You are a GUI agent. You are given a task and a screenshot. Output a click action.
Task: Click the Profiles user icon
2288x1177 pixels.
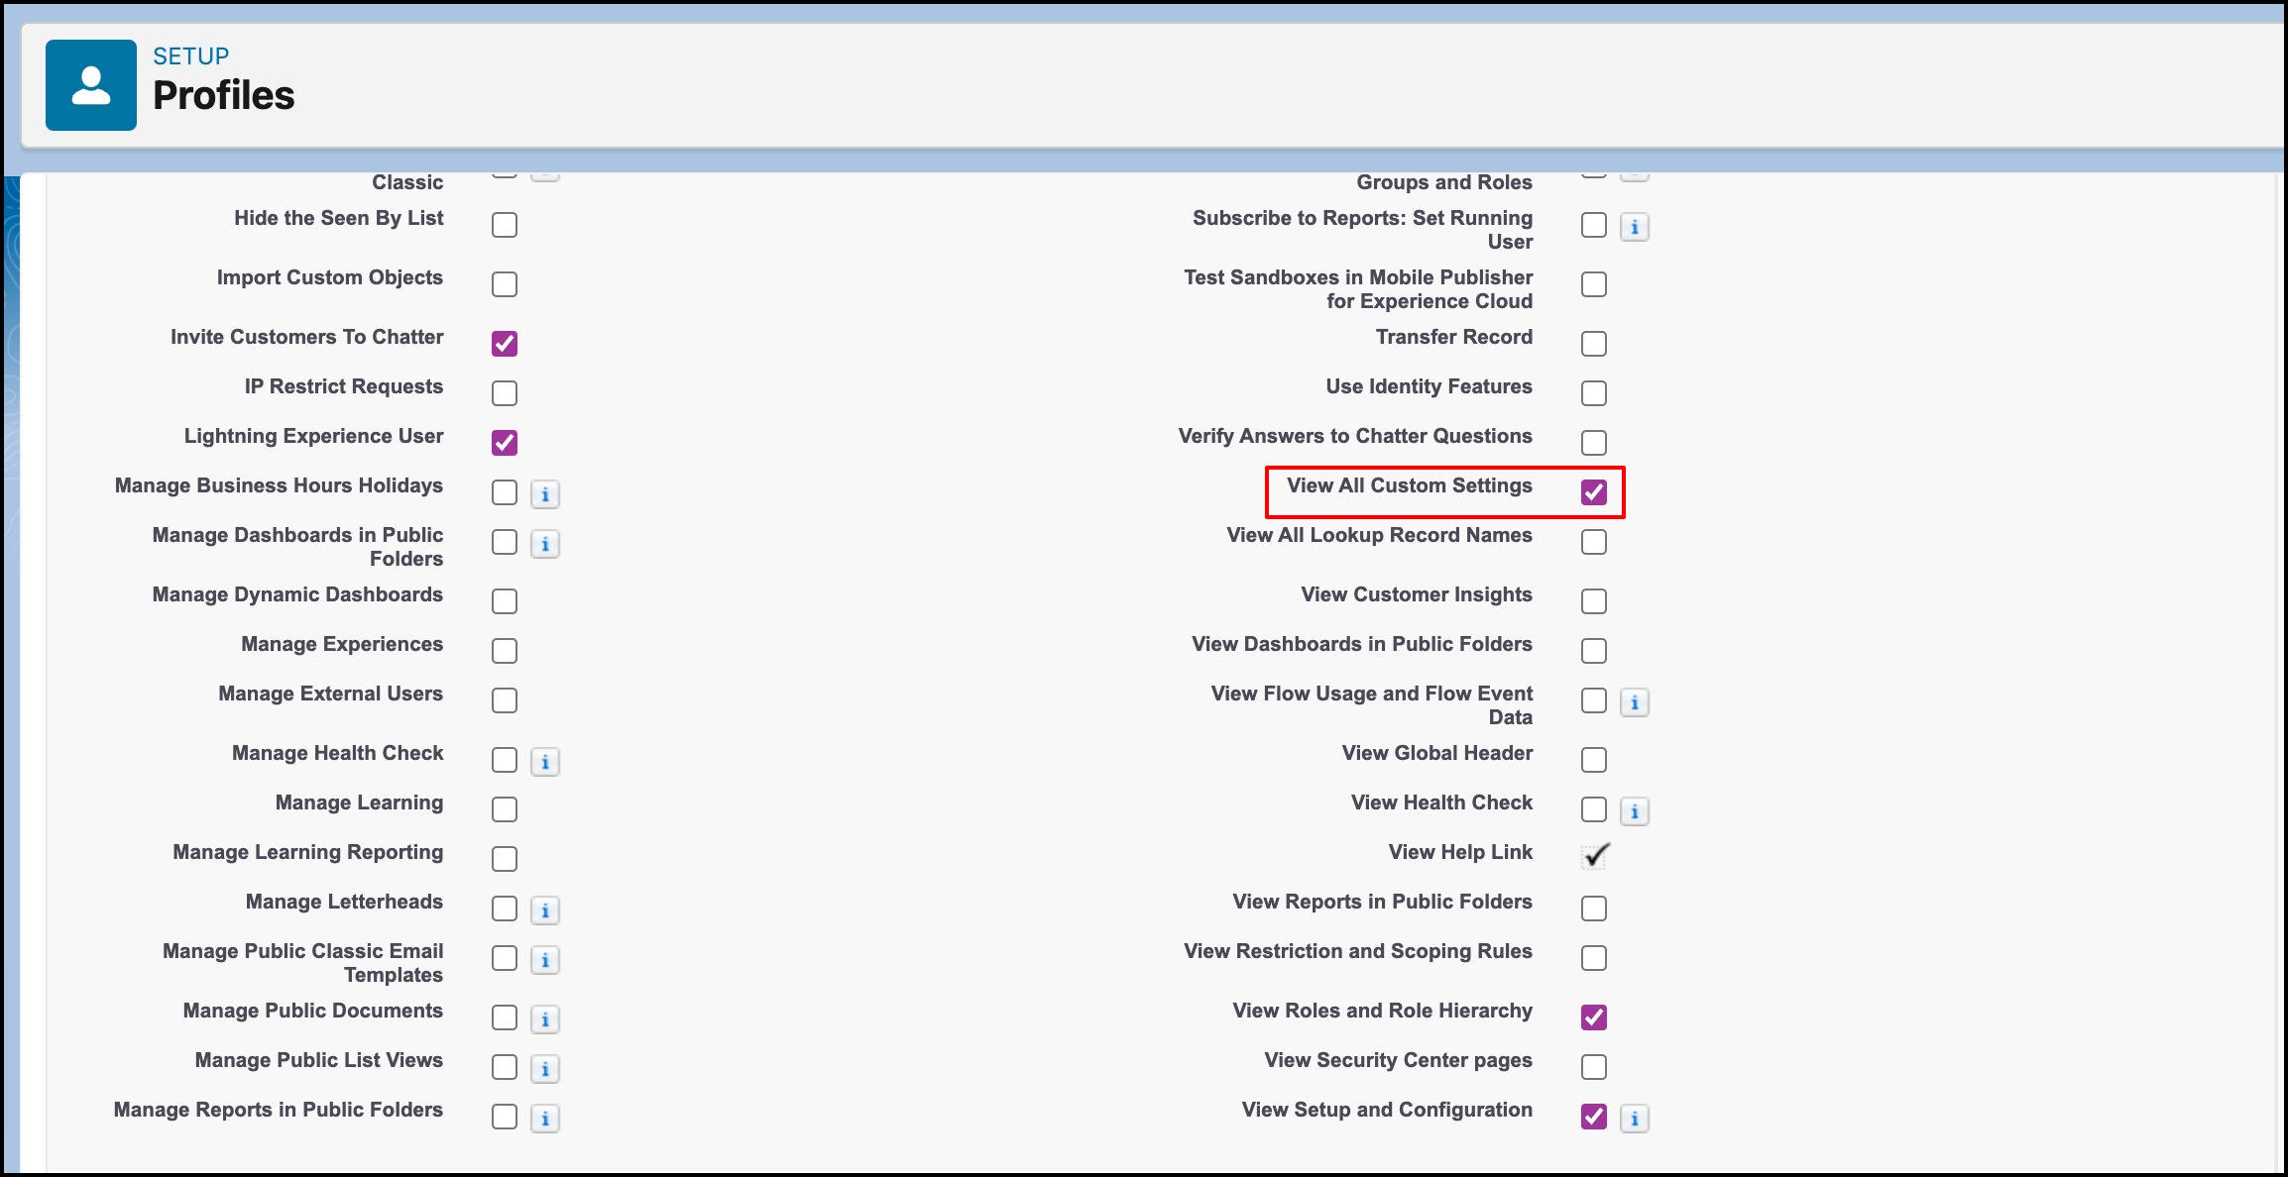pyautogui.click(x=90, y=85)
